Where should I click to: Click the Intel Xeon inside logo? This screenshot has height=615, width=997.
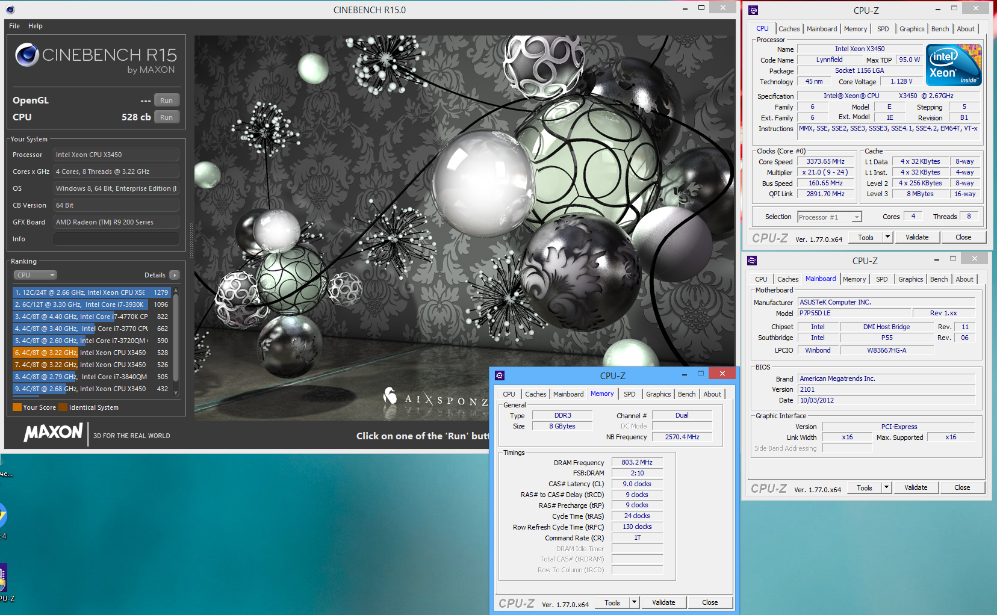[x=954, y=65]
